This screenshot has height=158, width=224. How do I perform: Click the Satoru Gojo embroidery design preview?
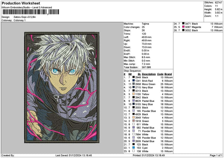[x=62, y=88]
